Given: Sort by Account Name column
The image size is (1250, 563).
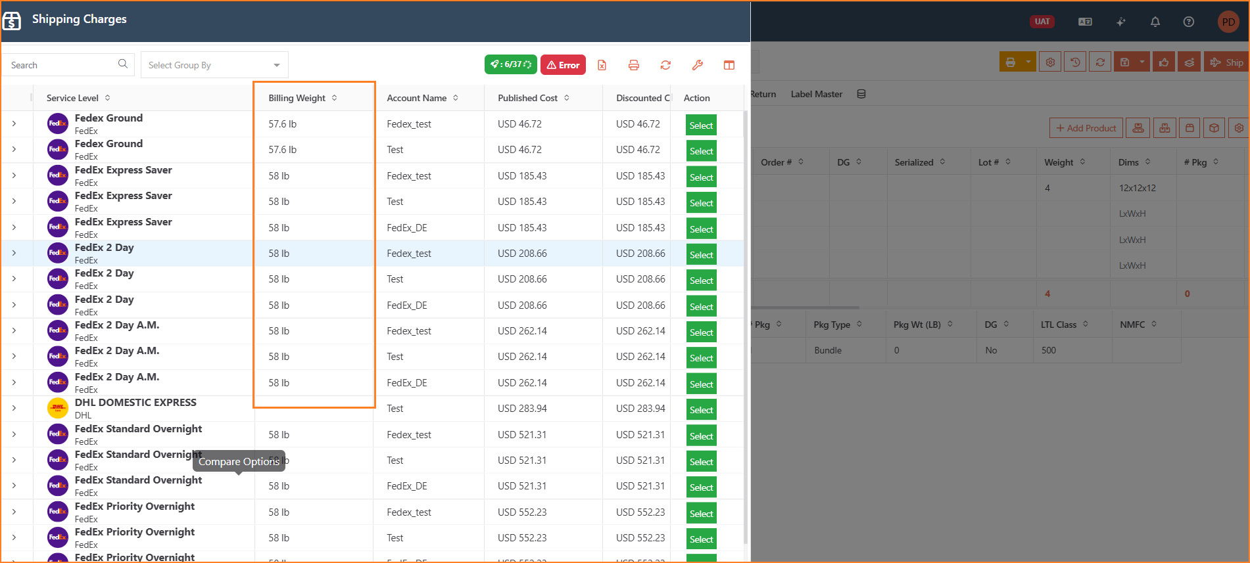Looking at the screenshot, I should 456,98.
